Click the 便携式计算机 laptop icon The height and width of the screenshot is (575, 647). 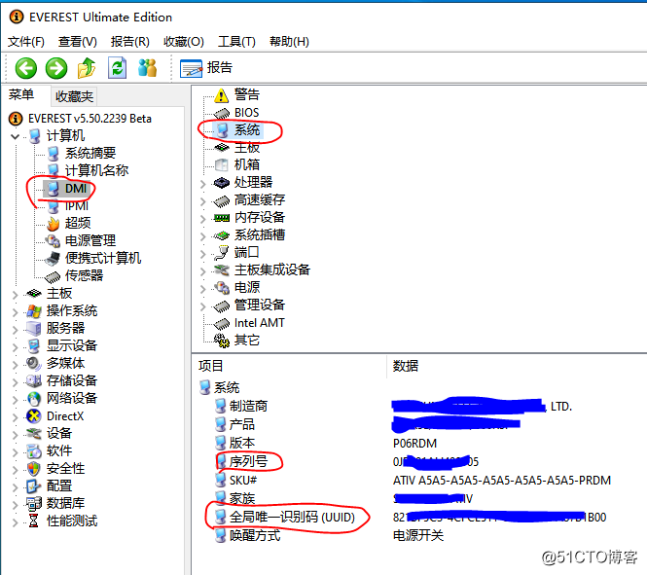click(53, 258)
